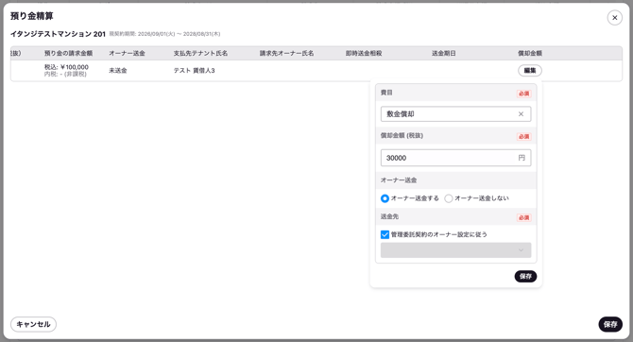This screenshot has height=342, width=633.
Task: Click the 税込: ¥100,000 amount
Action: 66,67
